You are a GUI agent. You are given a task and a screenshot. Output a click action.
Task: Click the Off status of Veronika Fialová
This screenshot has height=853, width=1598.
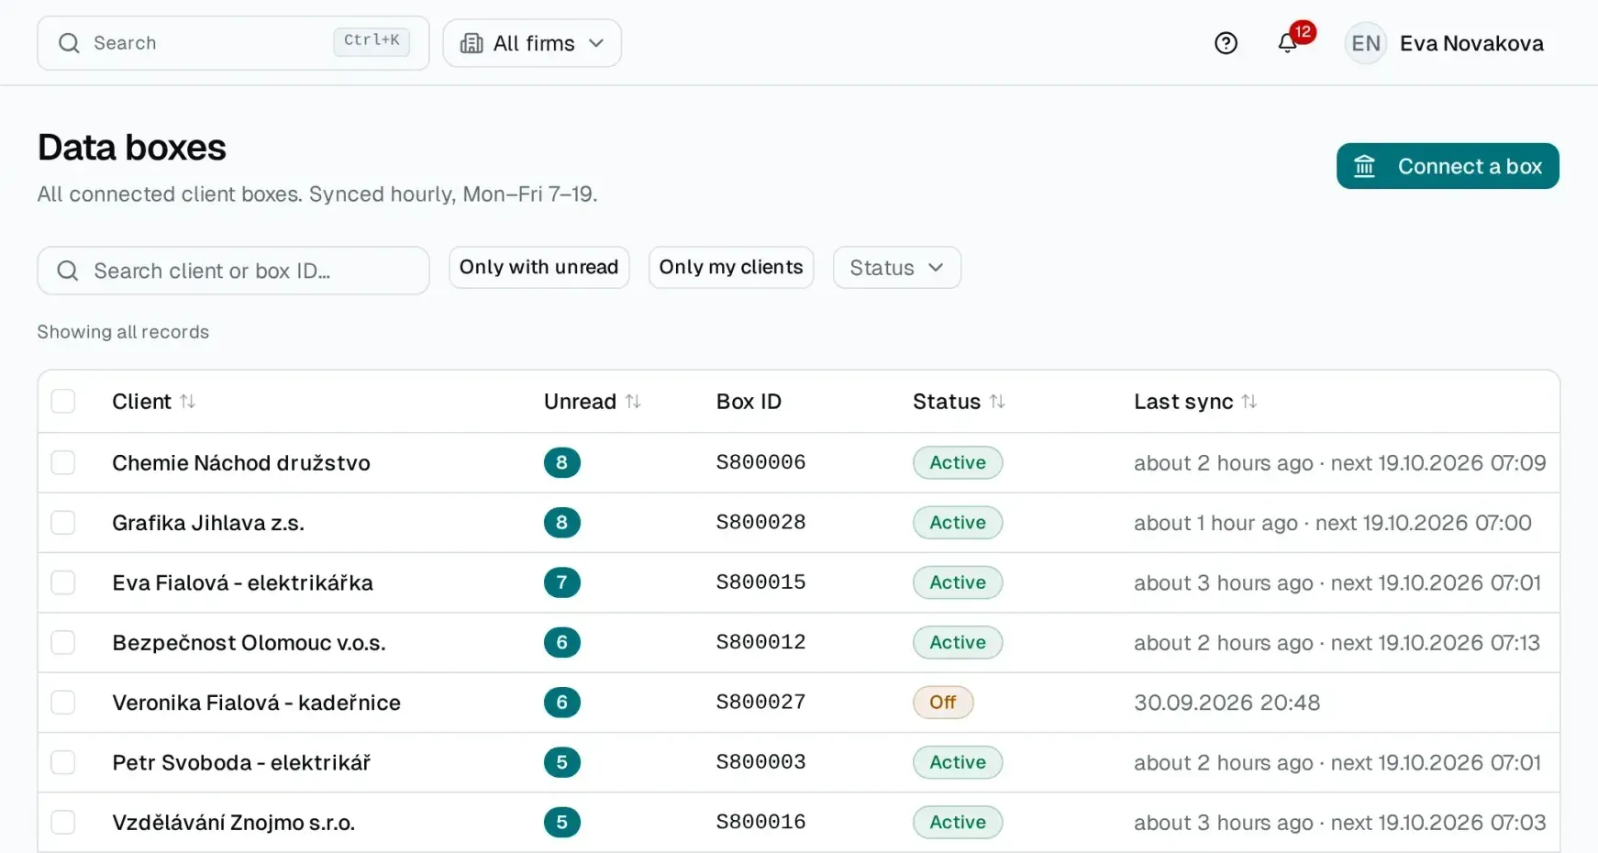943,703
